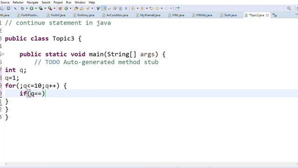Open the Forward history dropdown arrow
Screen dimensions: 298x168
tap(171, 8)
